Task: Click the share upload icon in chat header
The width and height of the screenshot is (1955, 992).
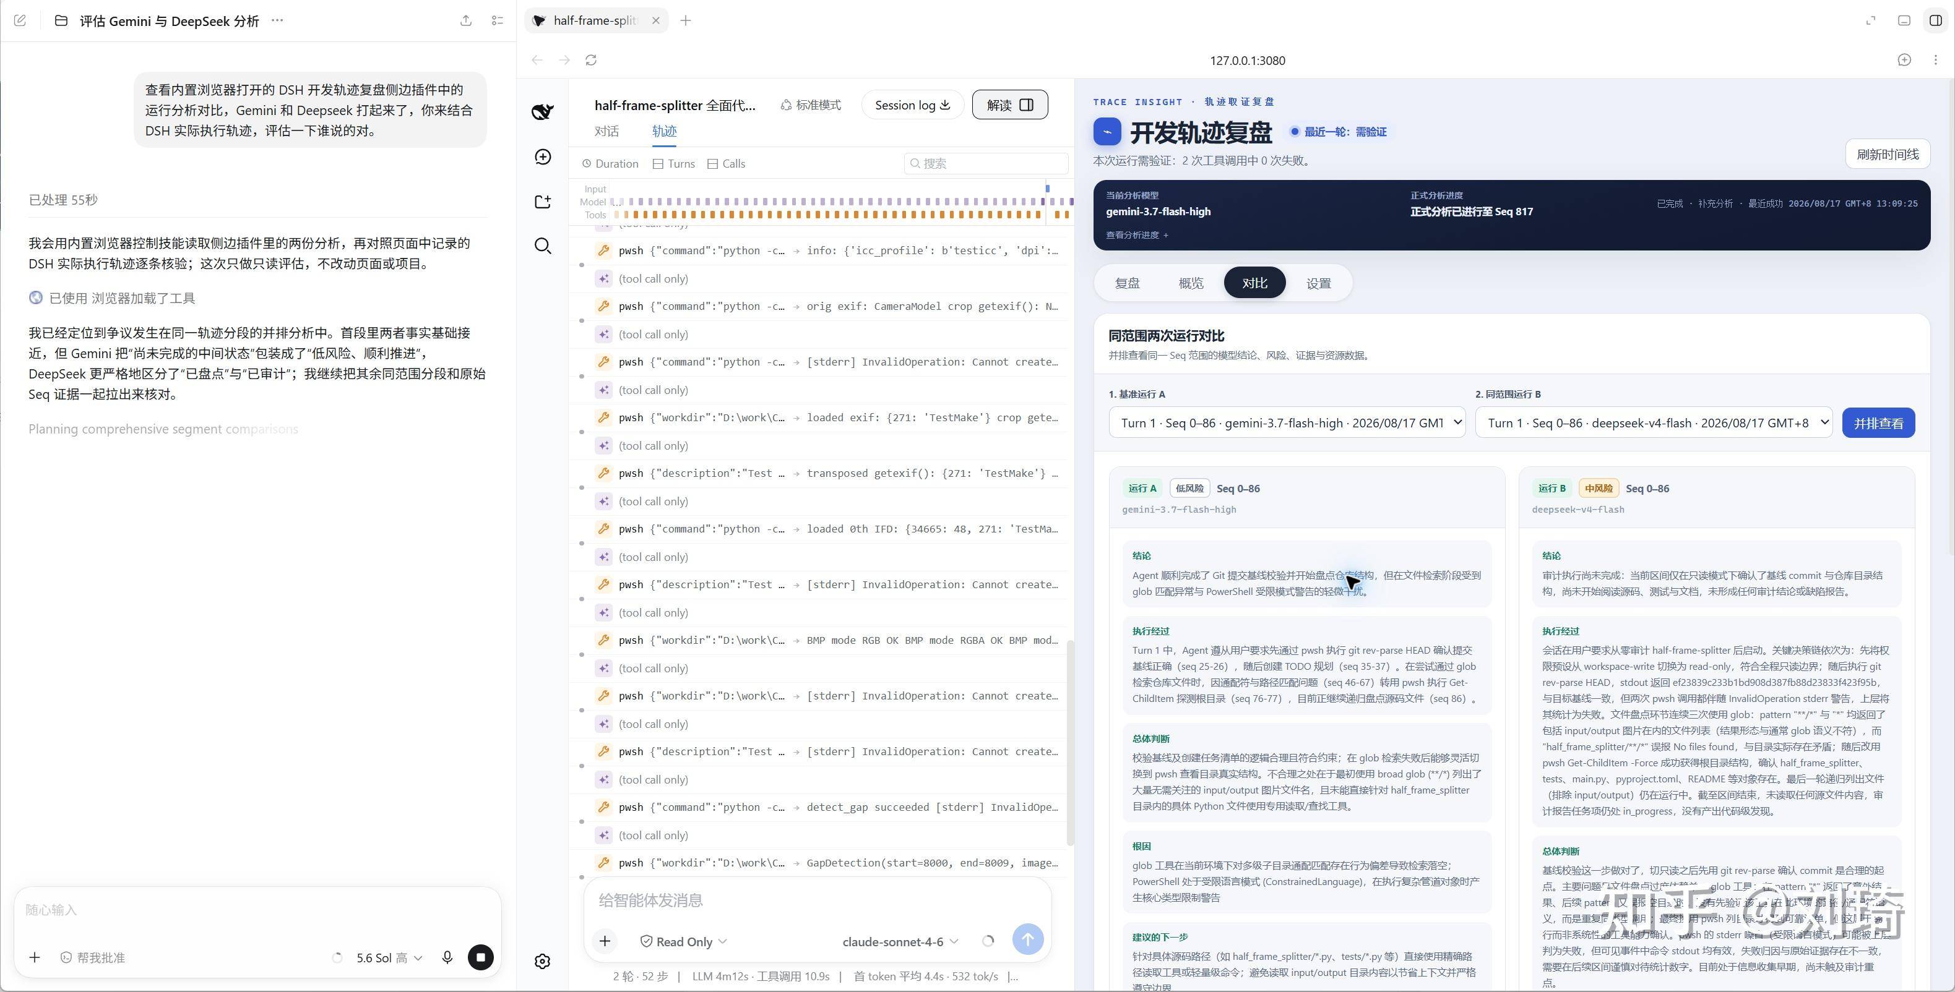Action: 466,20
